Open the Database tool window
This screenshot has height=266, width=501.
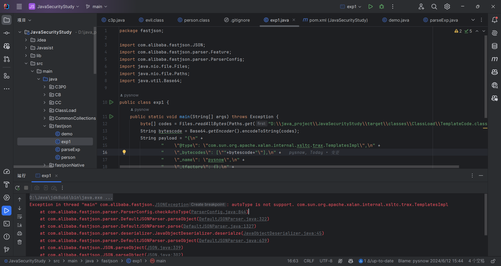coord(494,46)
